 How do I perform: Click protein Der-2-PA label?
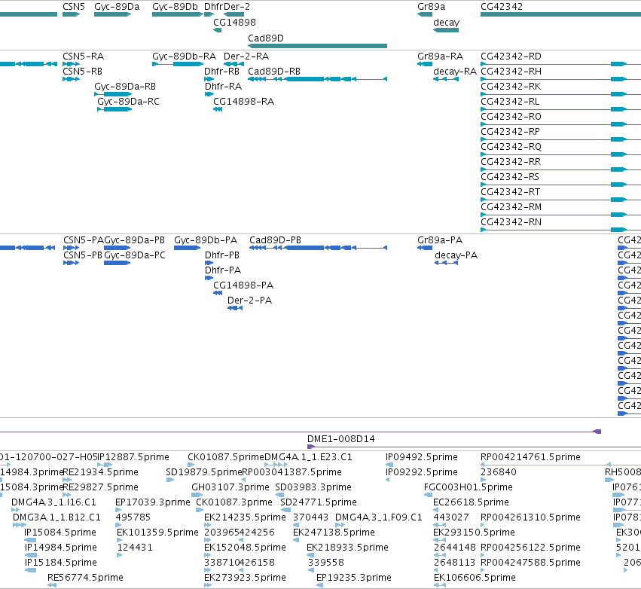(250, 301)
